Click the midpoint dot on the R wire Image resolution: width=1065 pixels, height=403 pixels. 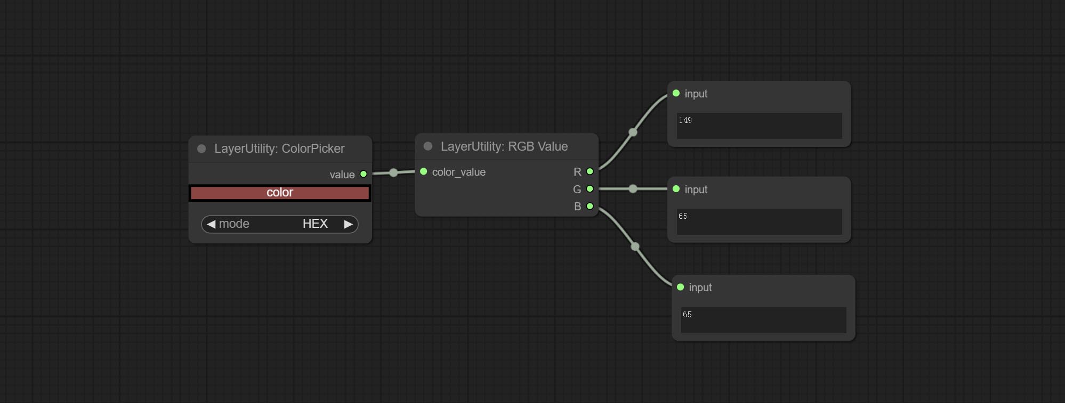tap(633, 132)
